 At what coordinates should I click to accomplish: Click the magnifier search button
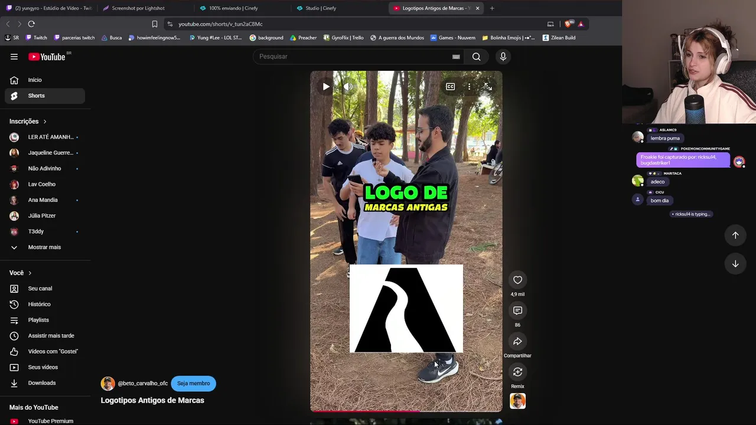pyautogui.click(x=476, y=57)
